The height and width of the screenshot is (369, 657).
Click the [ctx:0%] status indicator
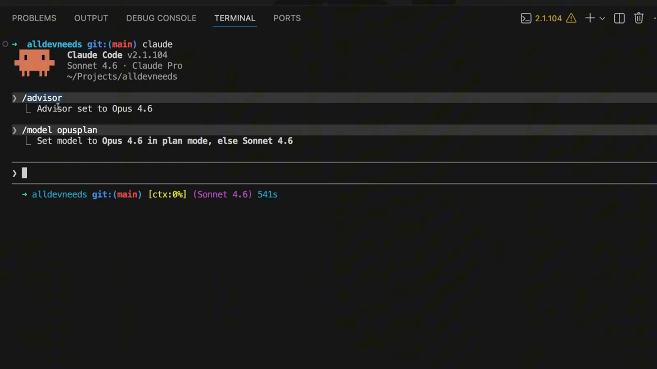[168, 194]
